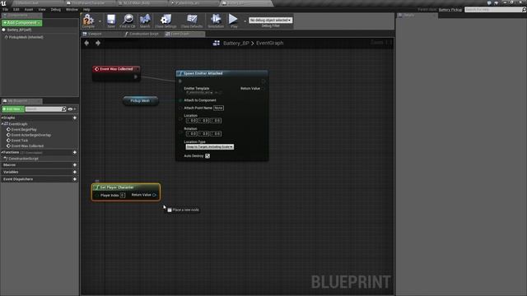Viewport: 527px width, 296px height.
Task: Click the exec input pin on Spawn Emitter Attached
Action: pos(180,81)
